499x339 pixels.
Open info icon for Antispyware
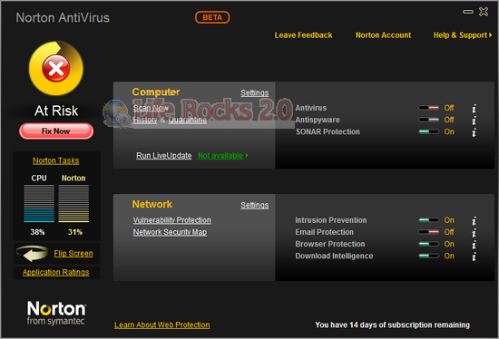[x=474, y=121]
